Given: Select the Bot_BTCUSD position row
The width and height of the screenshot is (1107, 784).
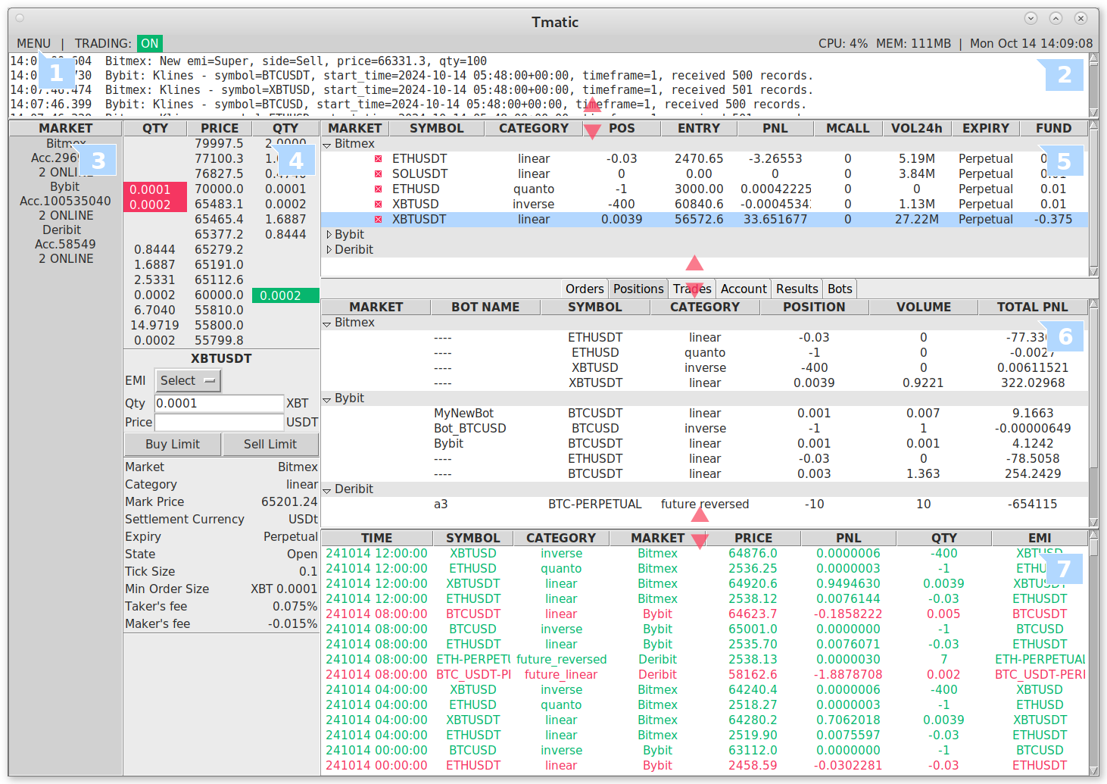Looking at the screenshot, I should click(705, 429).
